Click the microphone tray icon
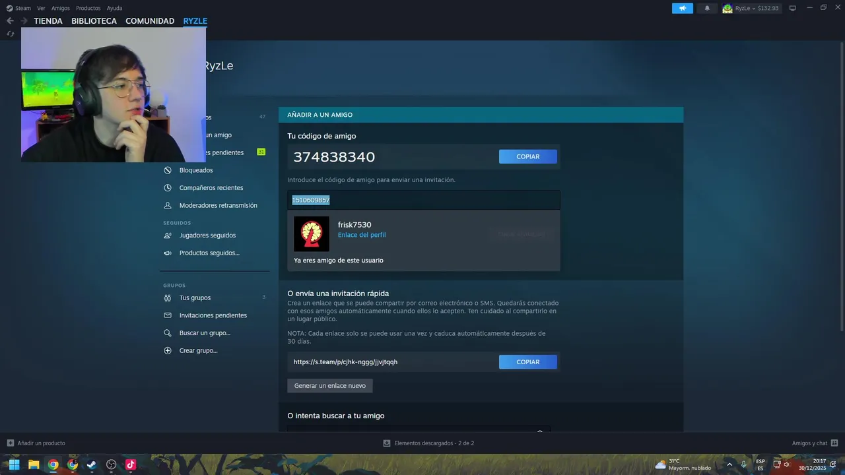The width and height of the screenshot is (845, 475). (744, 464)
